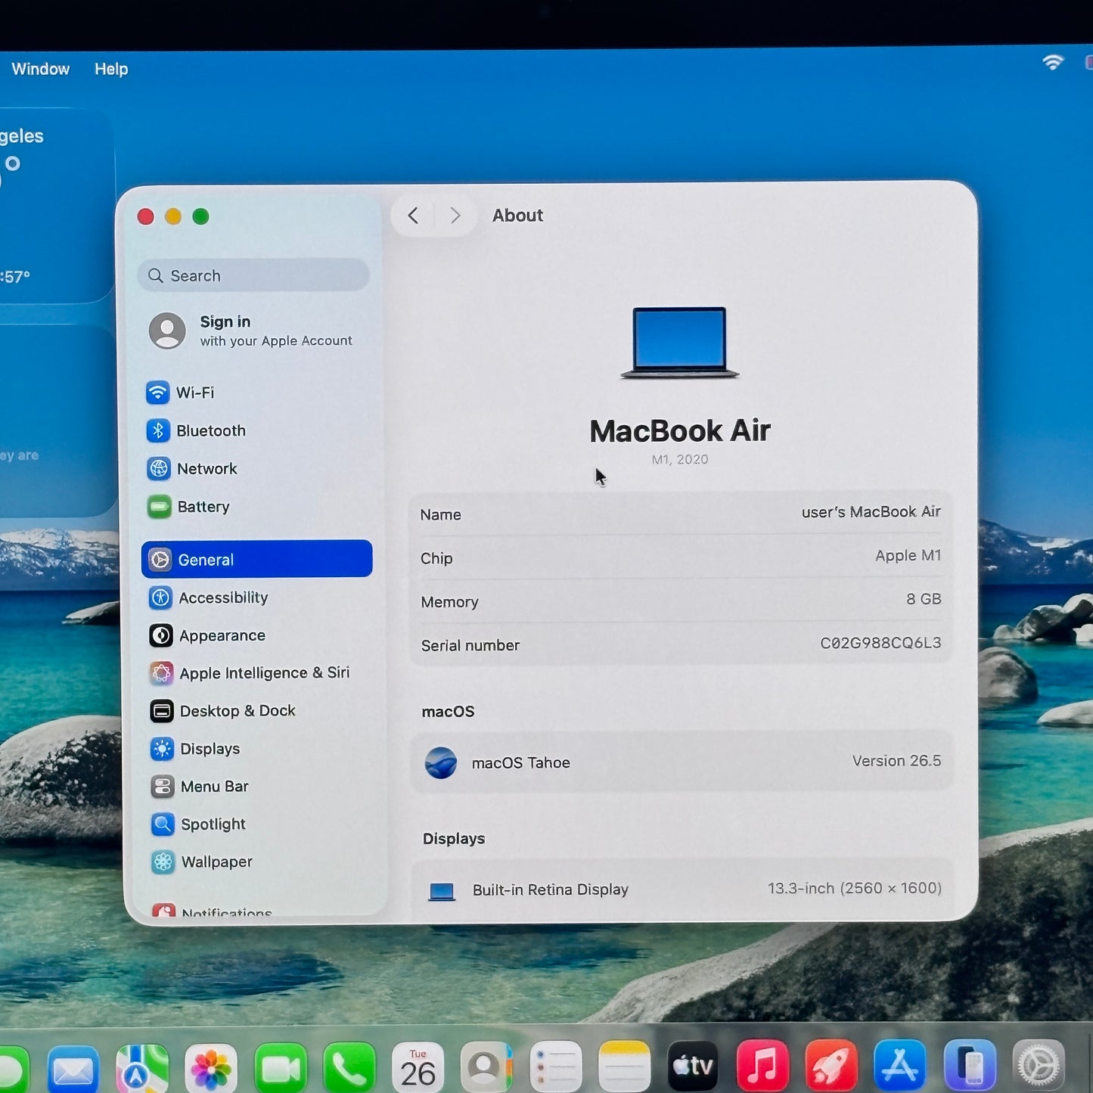Click the Name row value "user's MacBook Air"
1093x1093 pixels.
click(871, 512)
